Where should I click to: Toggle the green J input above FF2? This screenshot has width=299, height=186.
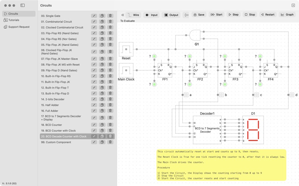coord(189,56)
